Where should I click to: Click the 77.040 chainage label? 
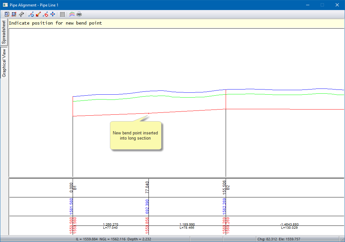coord(147,187)
